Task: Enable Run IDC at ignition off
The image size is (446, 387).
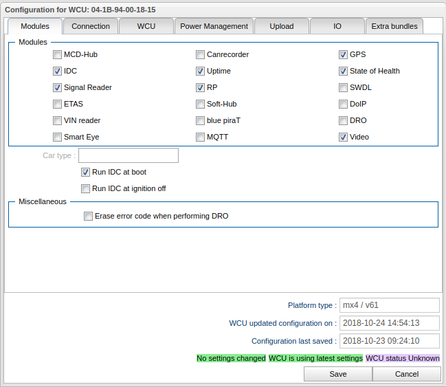Action: (x=86, y=189)
